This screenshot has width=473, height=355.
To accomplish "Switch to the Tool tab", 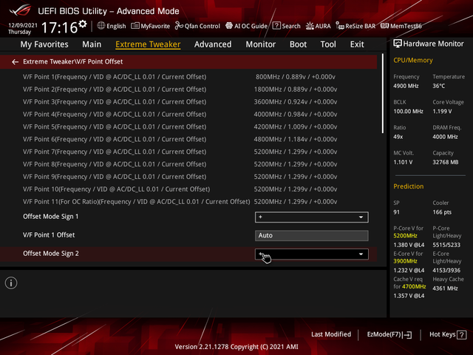I will pyautogui.click(x=328, y=44).
